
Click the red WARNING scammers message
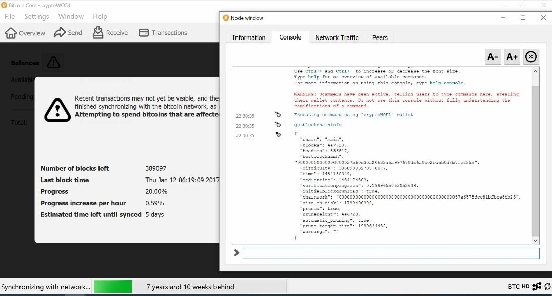407,100
